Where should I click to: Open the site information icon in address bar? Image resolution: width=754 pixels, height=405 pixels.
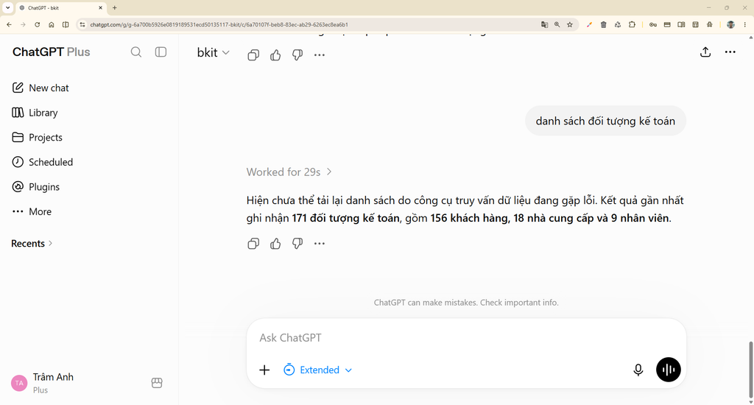[x=82, y=24]
